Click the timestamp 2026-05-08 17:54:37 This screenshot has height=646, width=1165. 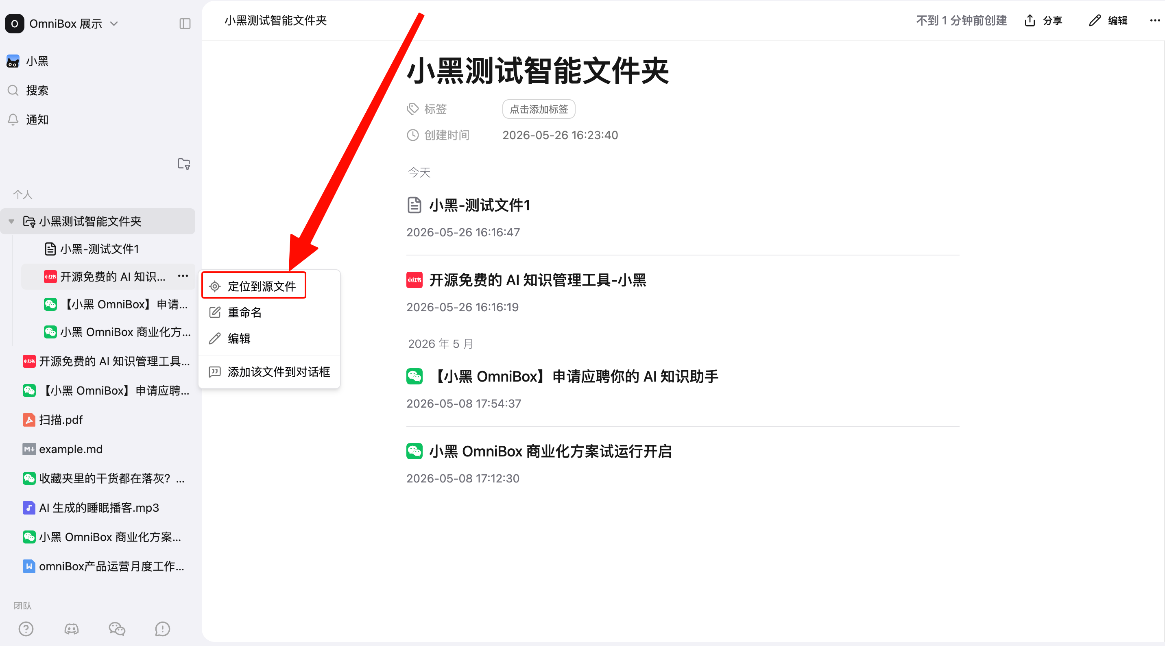pyautogui.click(x=464, y=404)
